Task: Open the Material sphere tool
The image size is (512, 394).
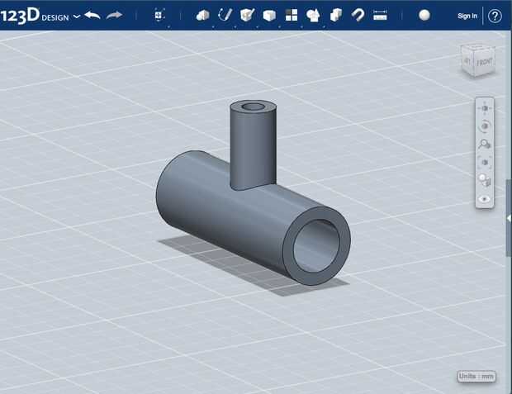Action: pyautogui.click(x=424, y=15)
